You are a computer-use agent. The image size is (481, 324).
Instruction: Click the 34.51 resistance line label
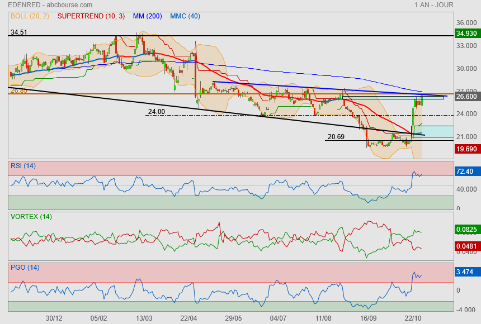[19, 32]
